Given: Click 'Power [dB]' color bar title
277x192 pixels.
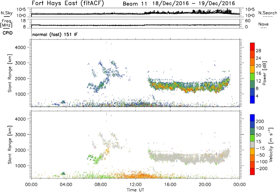Looking at the screenshot, I should point(264,73).
